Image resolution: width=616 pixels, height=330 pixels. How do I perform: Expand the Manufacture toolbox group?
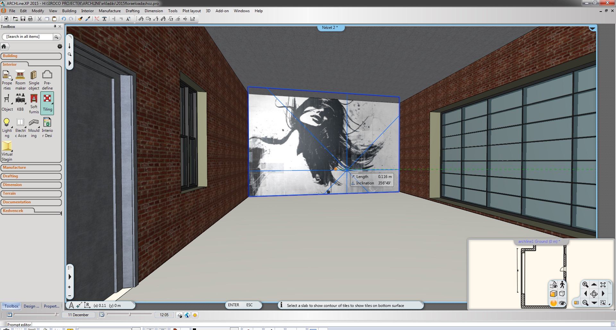tap(31, 168)
